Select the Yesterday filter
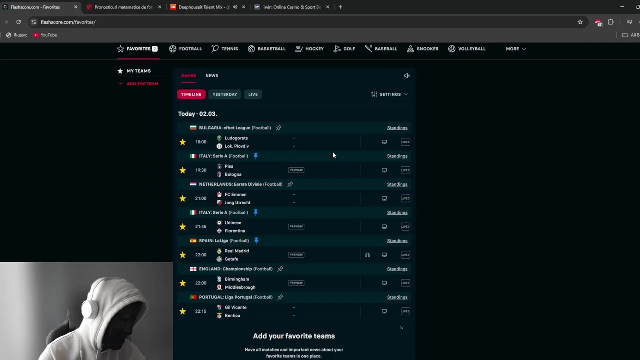Viewport: 640px width, 360px height. click(x=225, y=94)
